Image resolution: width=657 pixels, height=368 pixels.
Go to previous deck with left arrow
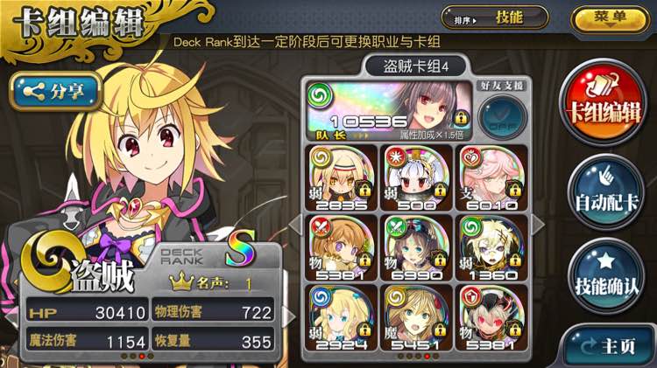(x=295, y=226)
